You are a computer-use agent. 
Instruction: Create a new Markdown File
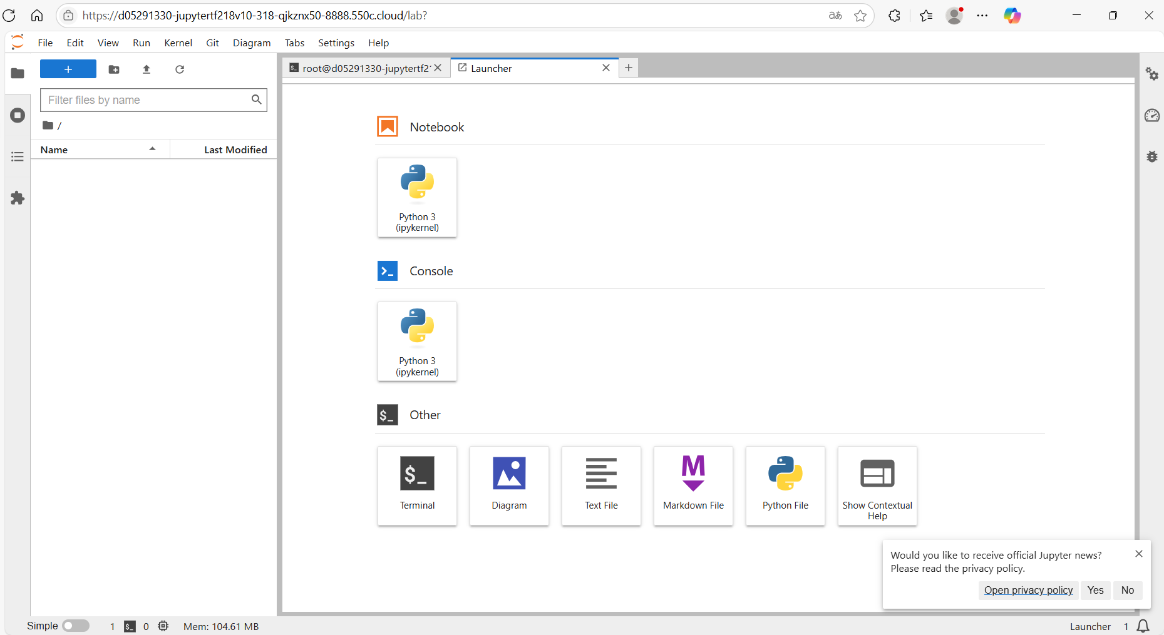693,485
